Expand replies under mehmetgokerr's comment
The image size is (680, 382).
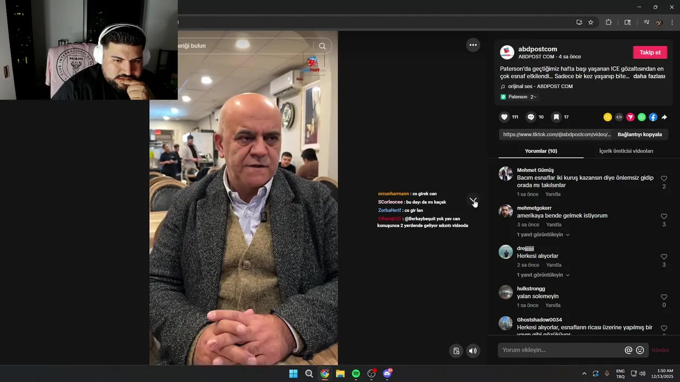[x=543, y=235]
